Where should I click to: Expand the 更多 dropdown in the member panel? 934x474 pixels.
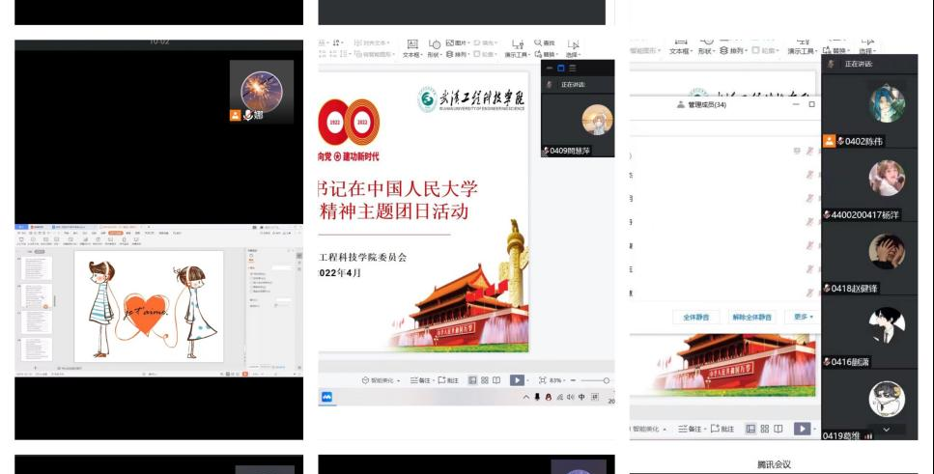(x=803, y=317)
